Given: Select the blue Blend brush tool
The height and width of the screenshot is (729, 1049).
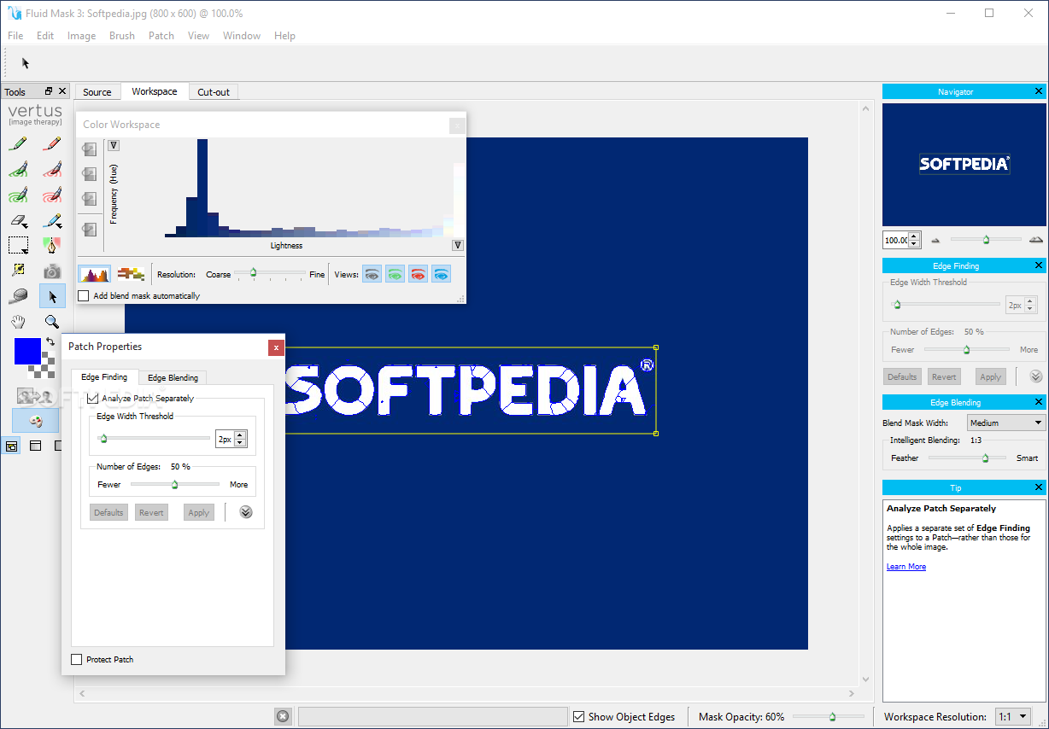Looking at the screenshot, I should pyautogui.click(x=52, y=220).
